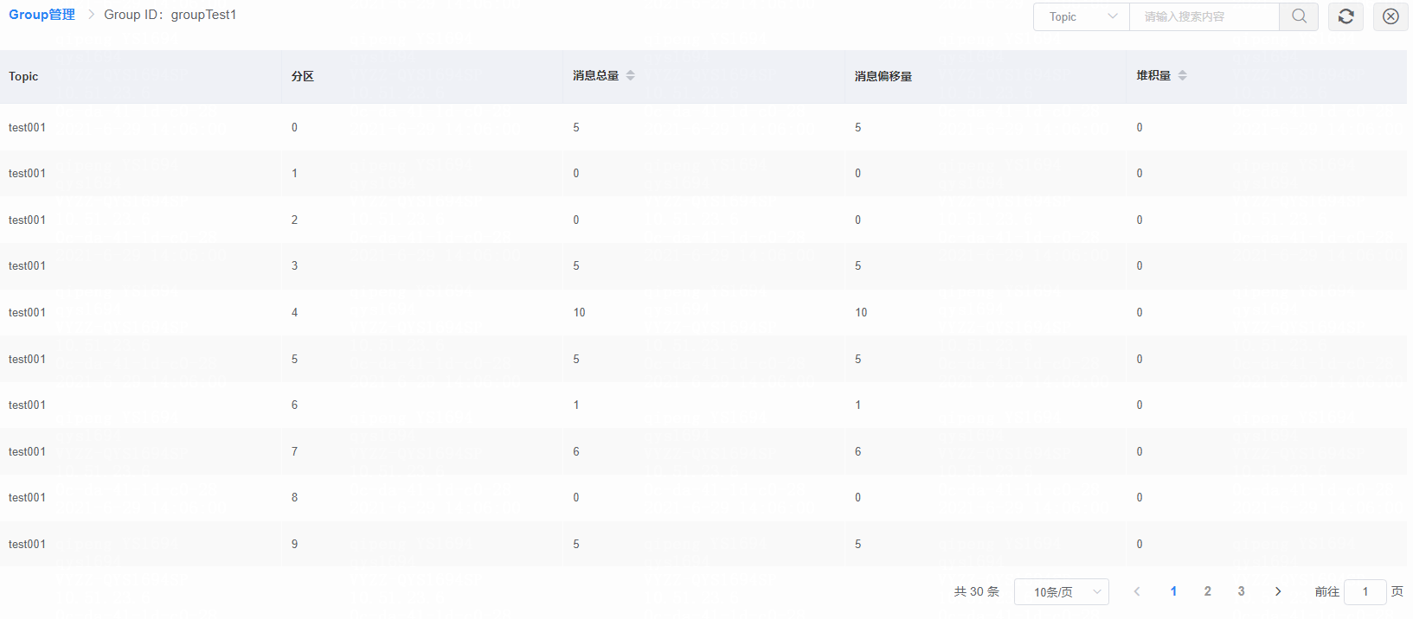Click the 消息偏移量 column header

point(883,76)
